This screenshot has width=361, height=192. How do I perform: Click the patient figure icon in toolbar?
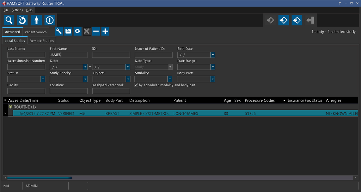tap(36, 20)
